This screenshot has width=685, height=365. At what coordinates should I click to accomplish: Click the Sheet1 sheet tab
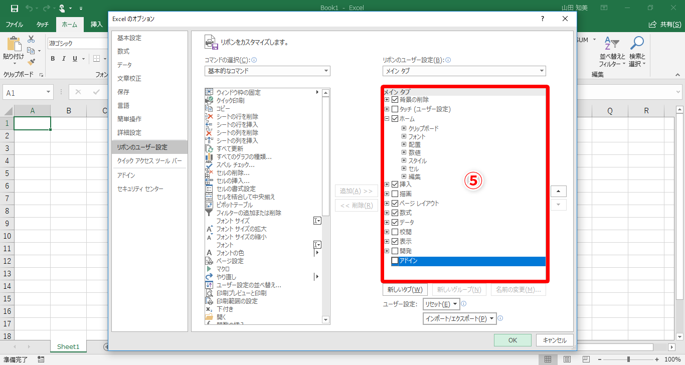point(68,346)
